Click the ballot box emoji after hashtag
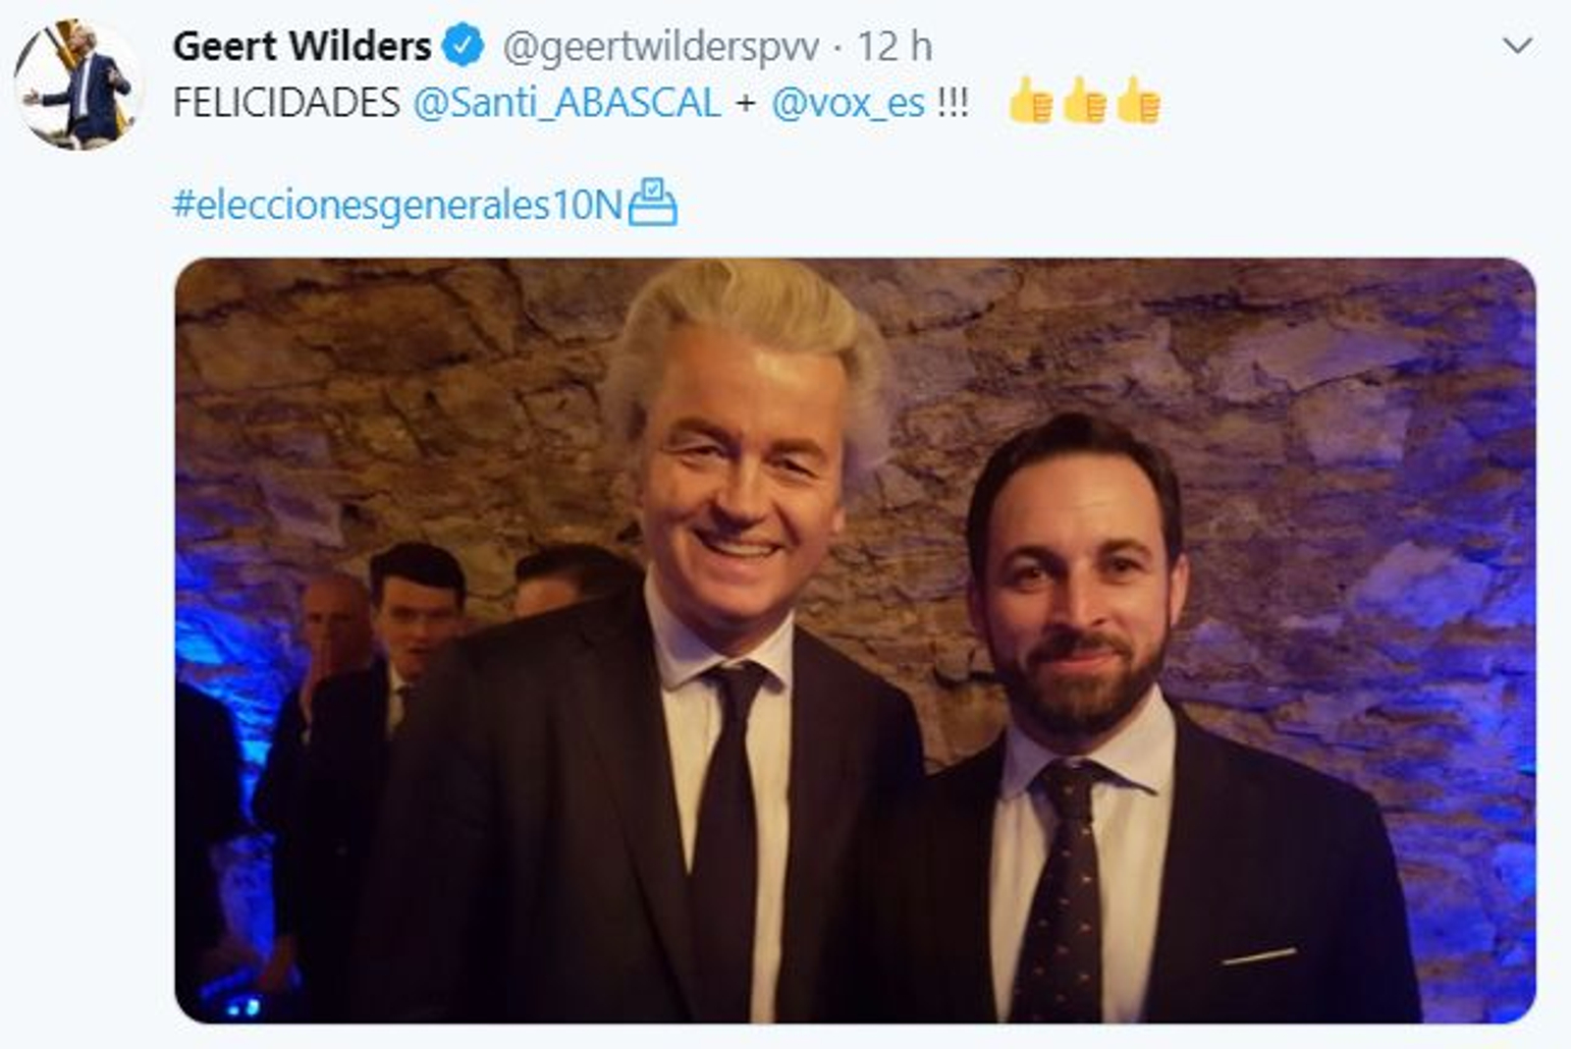The height and width of the screenshot is (1049, 1571). pos(653,202)
